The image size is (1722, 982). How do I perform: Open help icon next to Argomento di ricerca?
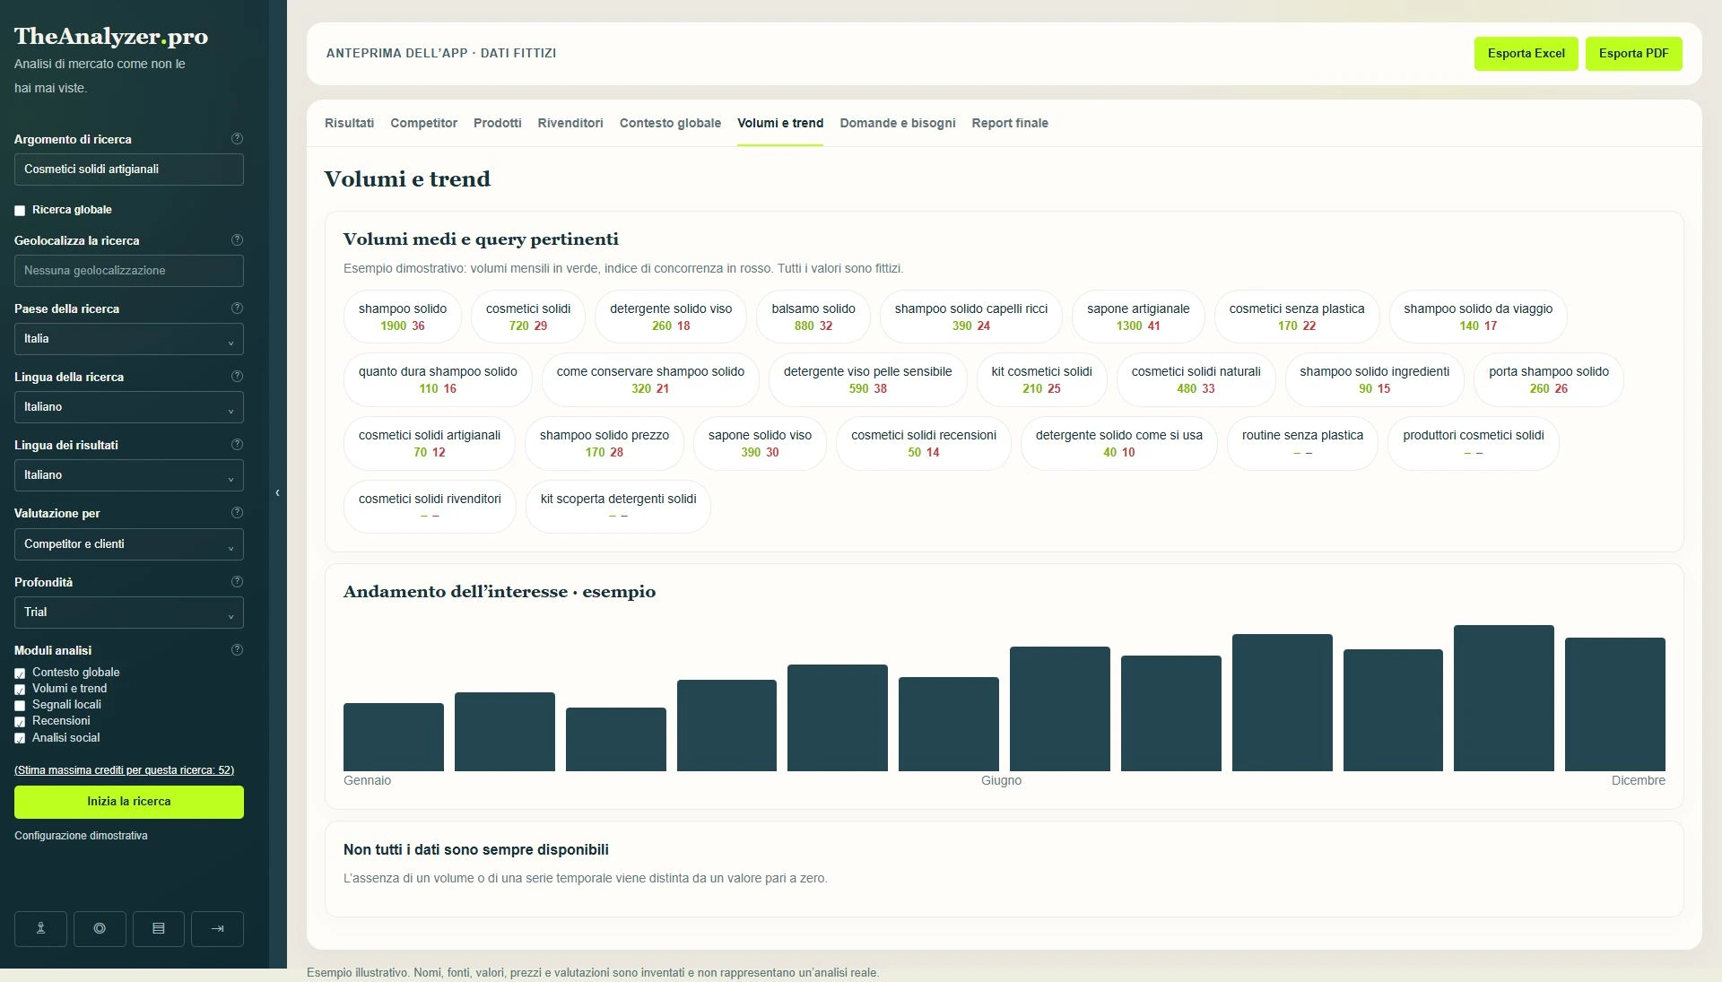tap(237, 139)
